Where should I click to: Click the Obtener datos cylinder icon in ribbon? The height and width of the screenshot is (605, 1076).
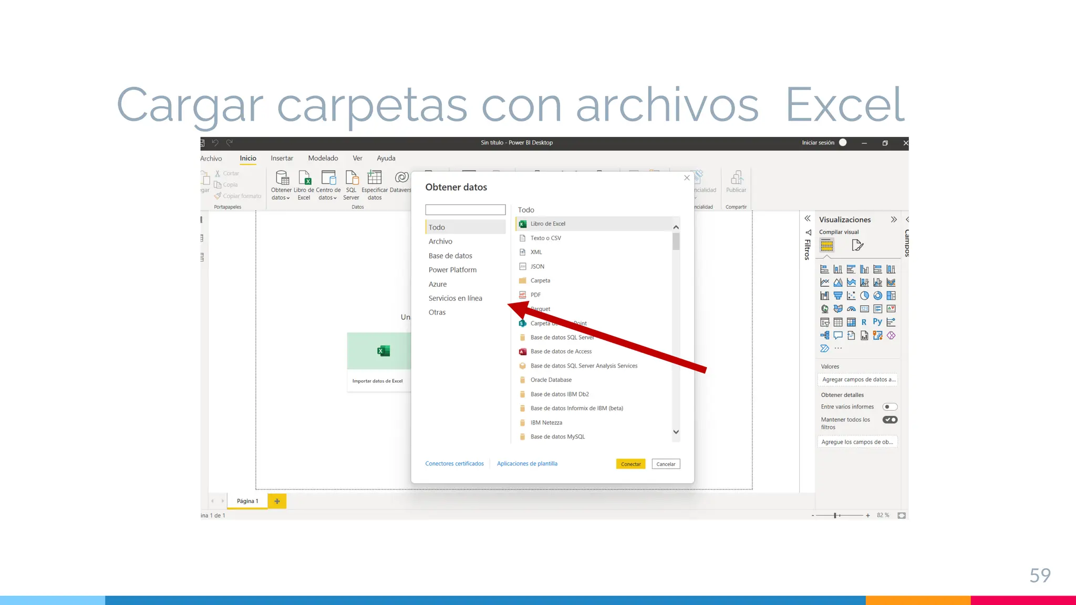coord(282,178)
